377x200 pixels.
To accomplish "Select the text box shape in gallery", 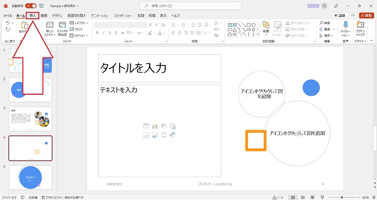I will [230, 25].
